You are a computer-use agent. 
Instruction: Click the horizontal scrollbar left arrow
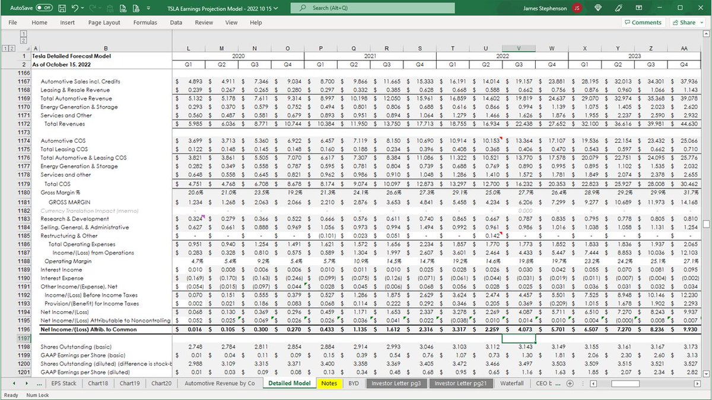[x=595, y=383]
